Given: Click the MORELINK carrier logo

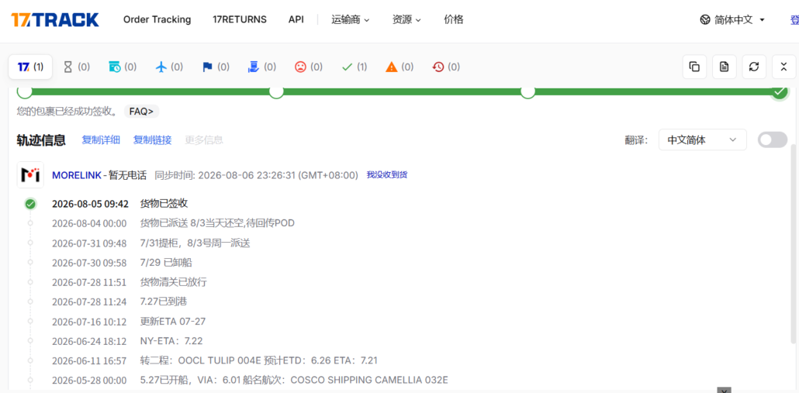Looking at the screenshot, I should [x=30, y=174].
